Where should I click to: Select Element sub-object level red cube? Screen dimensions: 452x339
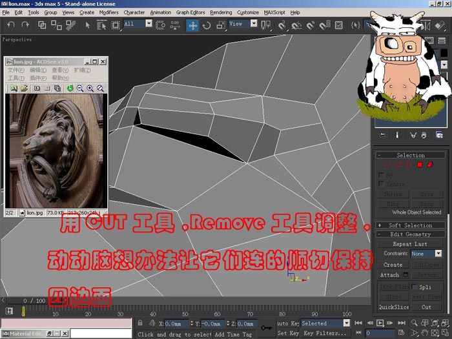click(430, 165)
